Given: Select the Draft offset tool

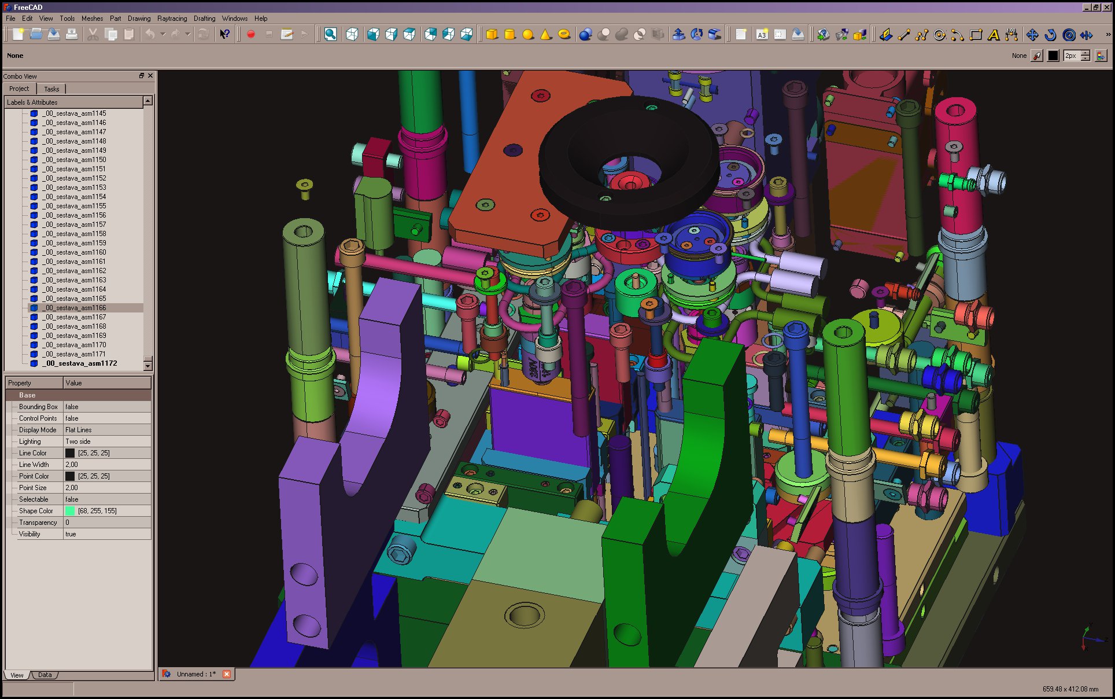Looking at the screenshot, I should (1069, 35).
